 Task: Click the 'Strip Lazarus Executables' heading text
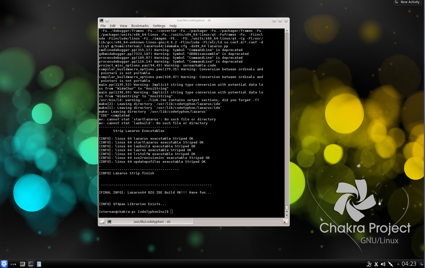pyautogui.click(x=139, y=131)
